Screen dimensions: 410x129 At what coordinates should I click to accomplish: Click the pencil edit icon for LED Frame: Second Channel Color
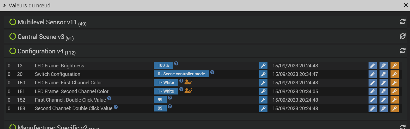[x=372, y=91]
